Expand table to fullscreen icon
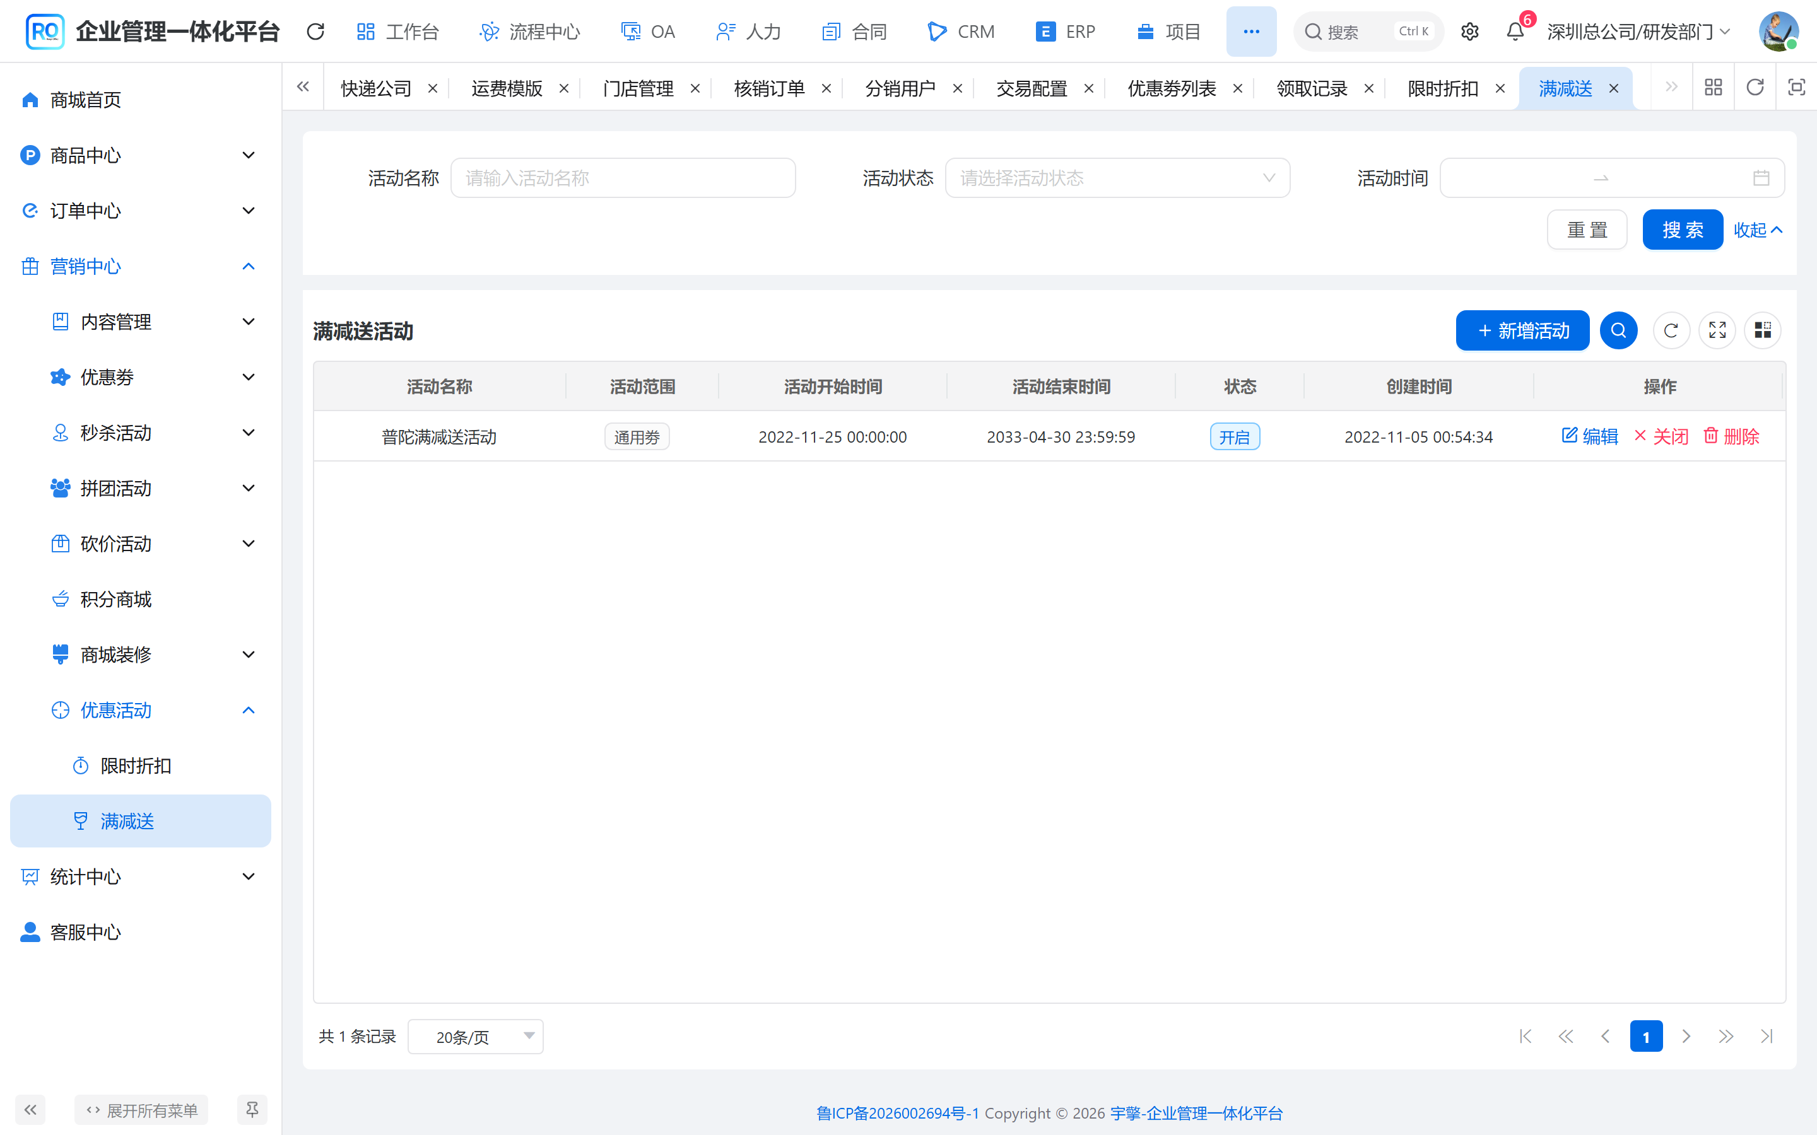Viewport: 1817px width, 1135px height. click(1717, 330)
